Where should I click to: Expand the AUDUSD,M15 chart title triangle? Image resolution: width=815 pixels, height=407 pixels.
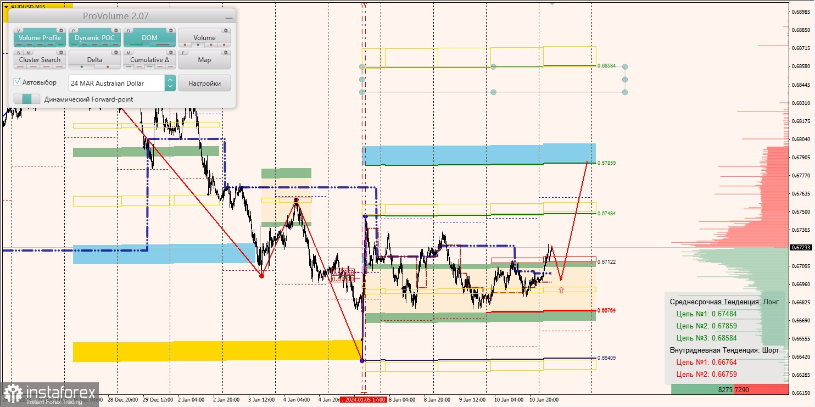point(6,6)
